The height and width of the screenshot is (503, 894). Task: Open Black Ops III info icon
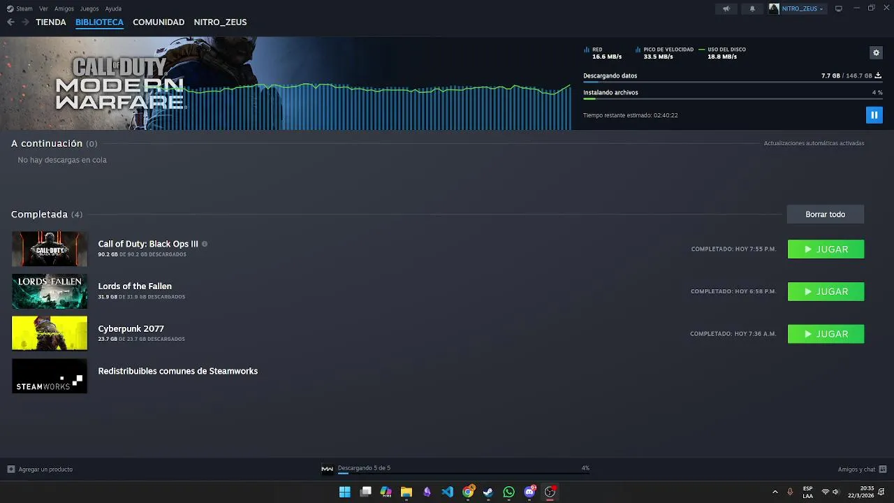[x=205, y=244]
